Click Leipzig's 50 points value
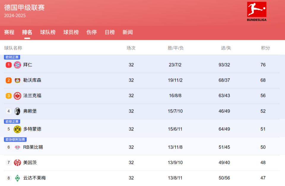Viewport: 285px width, 186px height. point(263,147)
